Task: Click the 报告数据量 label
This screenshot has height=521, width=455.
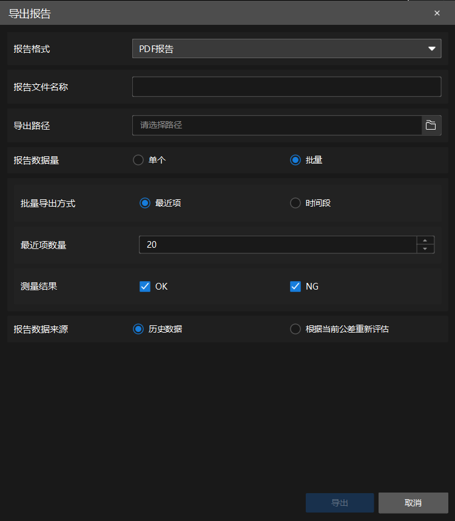Action: click(x=36, y=161)
